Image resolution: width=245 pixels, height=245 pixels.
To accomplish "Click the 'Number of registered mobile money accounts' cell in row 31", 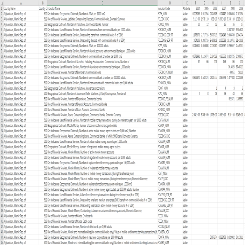I will coord(102,168).
